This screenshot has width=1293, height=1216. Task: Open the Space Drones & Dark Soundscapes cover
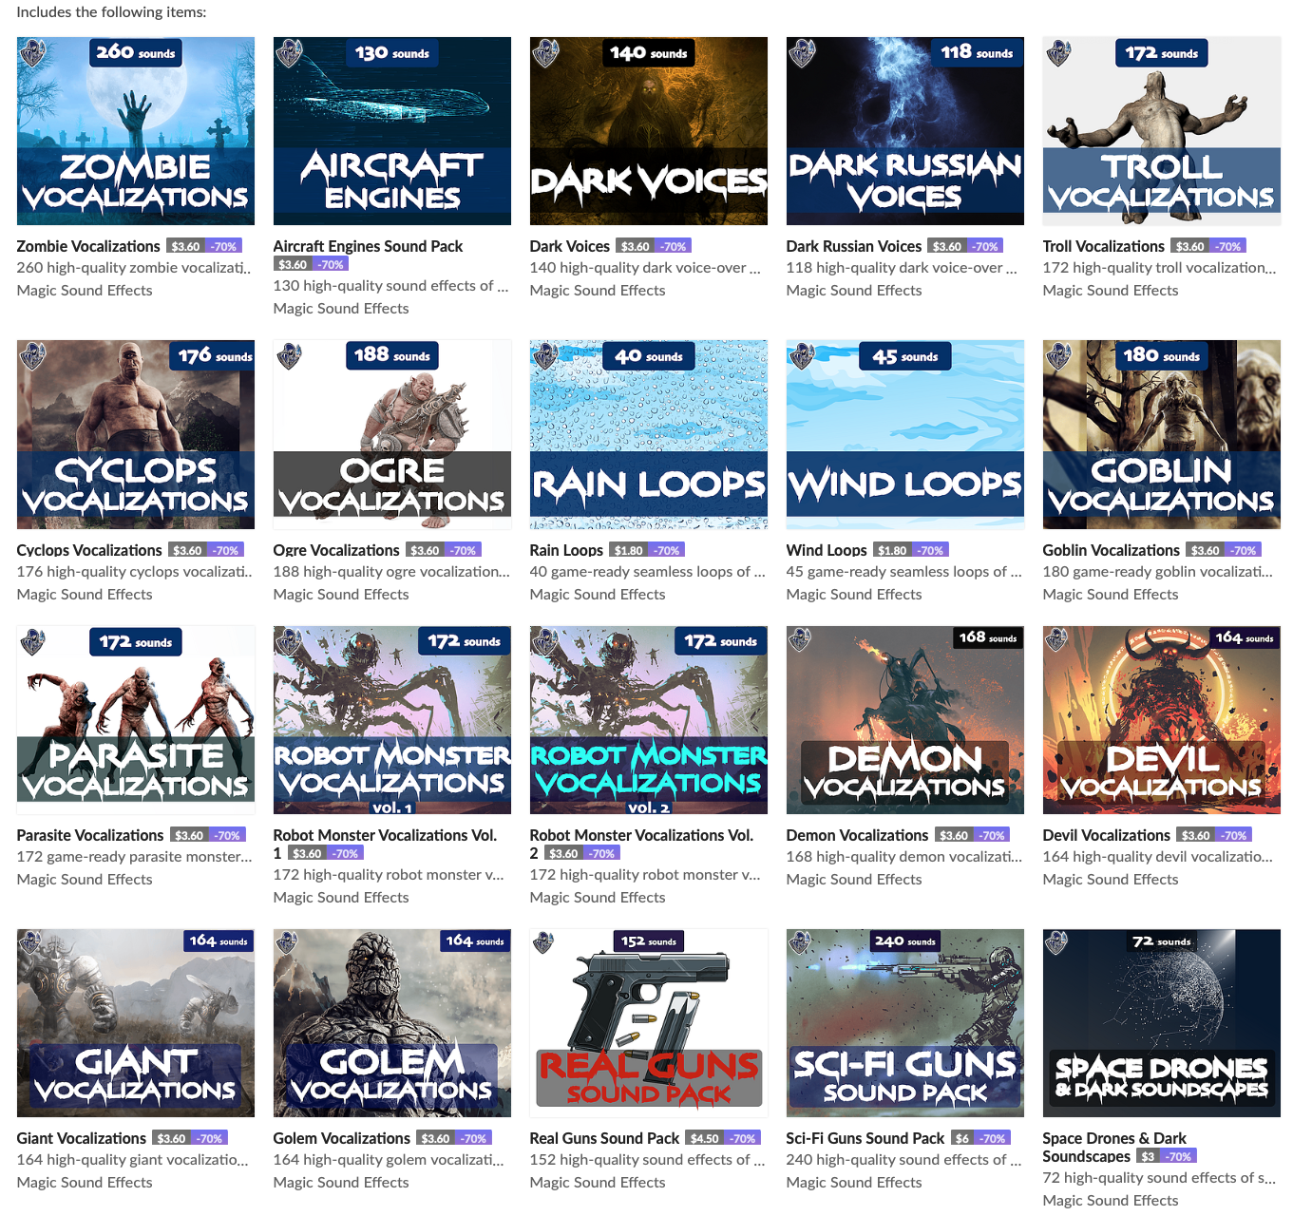[x=1162, y=1023]
